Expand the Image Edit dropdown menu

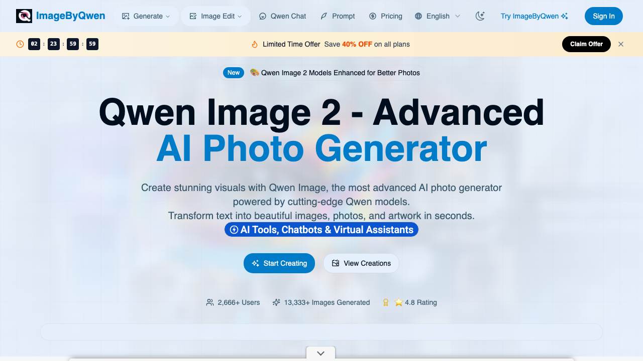216,16
